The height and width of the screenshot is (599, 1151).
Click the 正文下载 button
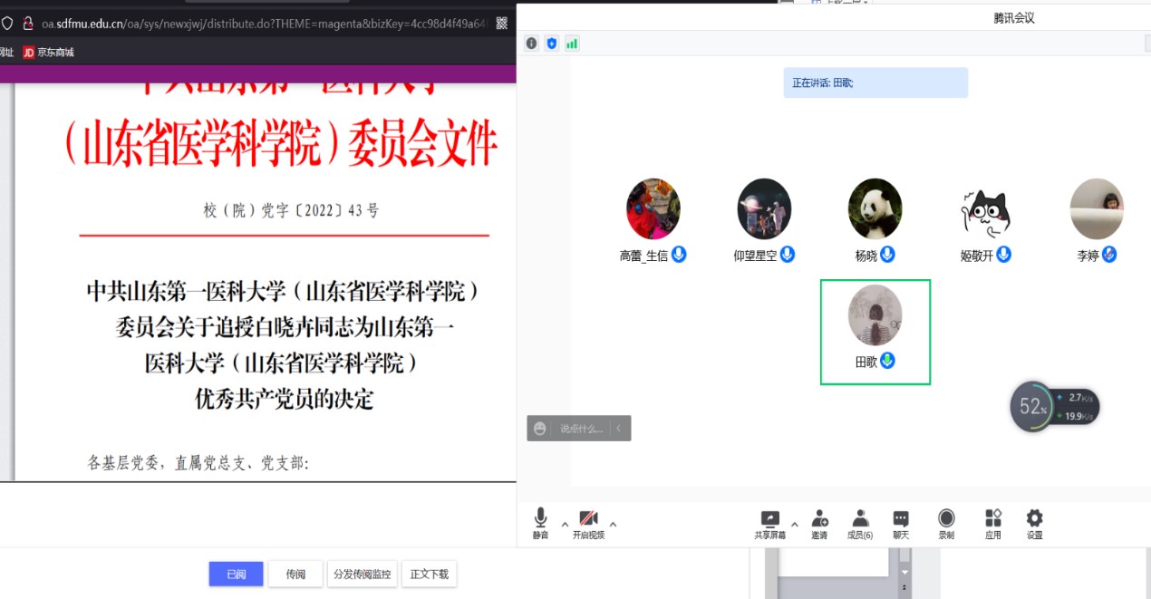[429, 574]
